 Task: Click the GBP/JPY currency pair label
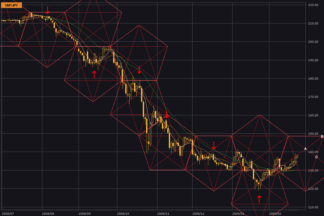point(11,5)
